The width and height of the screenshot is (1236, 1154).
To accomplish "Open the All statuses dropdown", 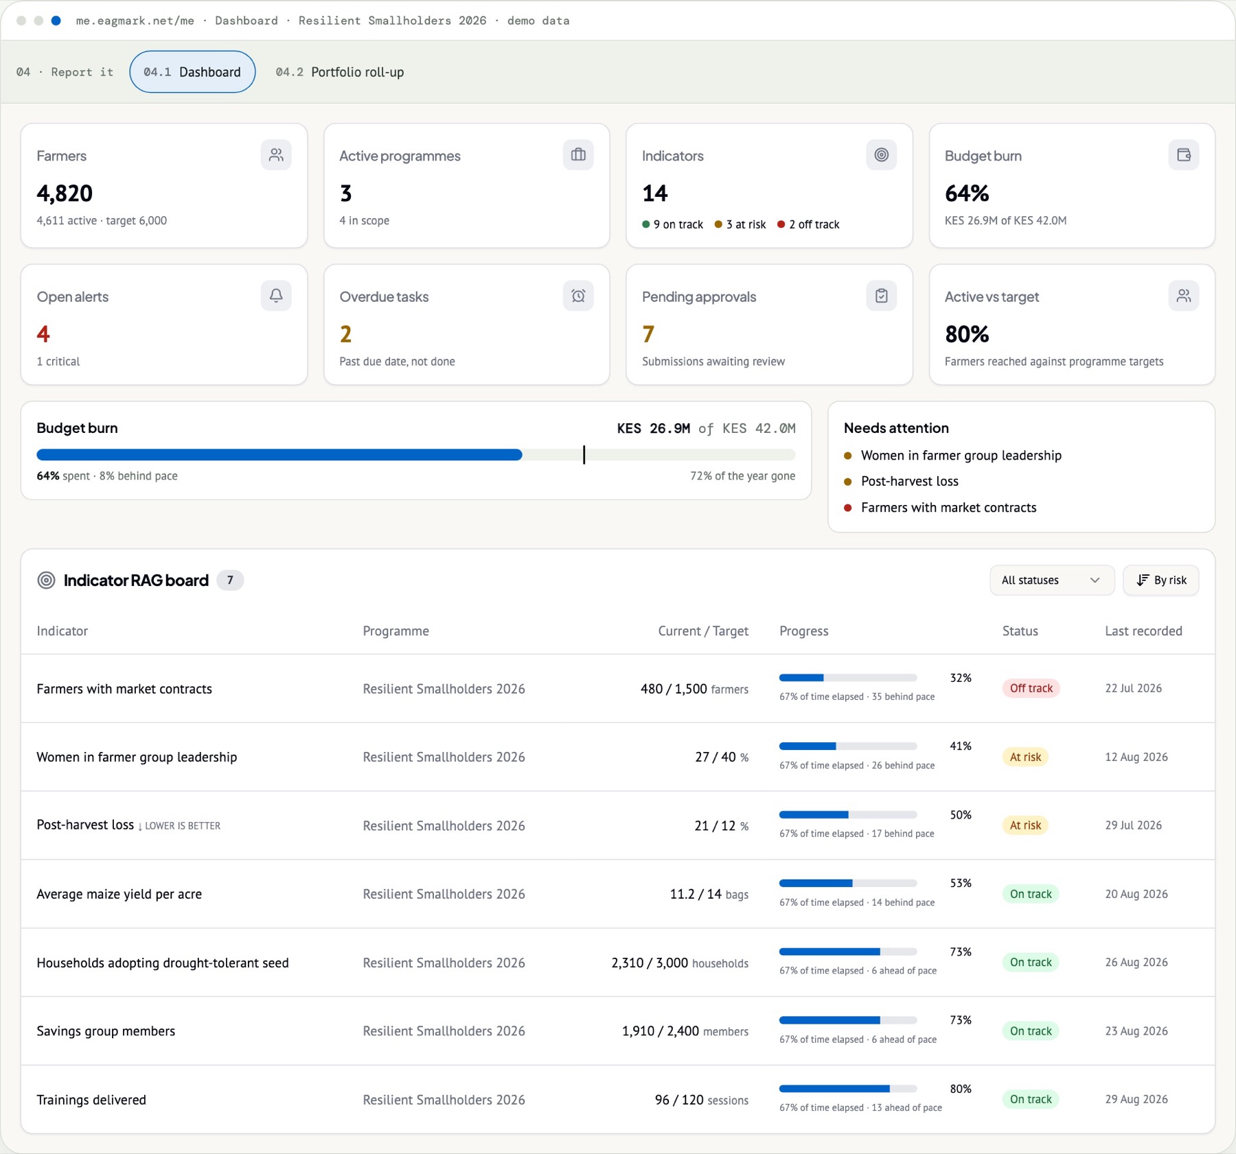I will (x=1052, y=580).
